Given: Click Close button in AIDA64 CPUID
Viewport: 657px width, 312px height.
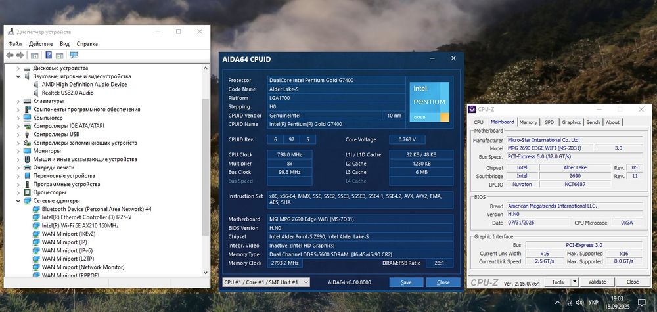Looking at the screenshot, I should click(x=443, y=282).
